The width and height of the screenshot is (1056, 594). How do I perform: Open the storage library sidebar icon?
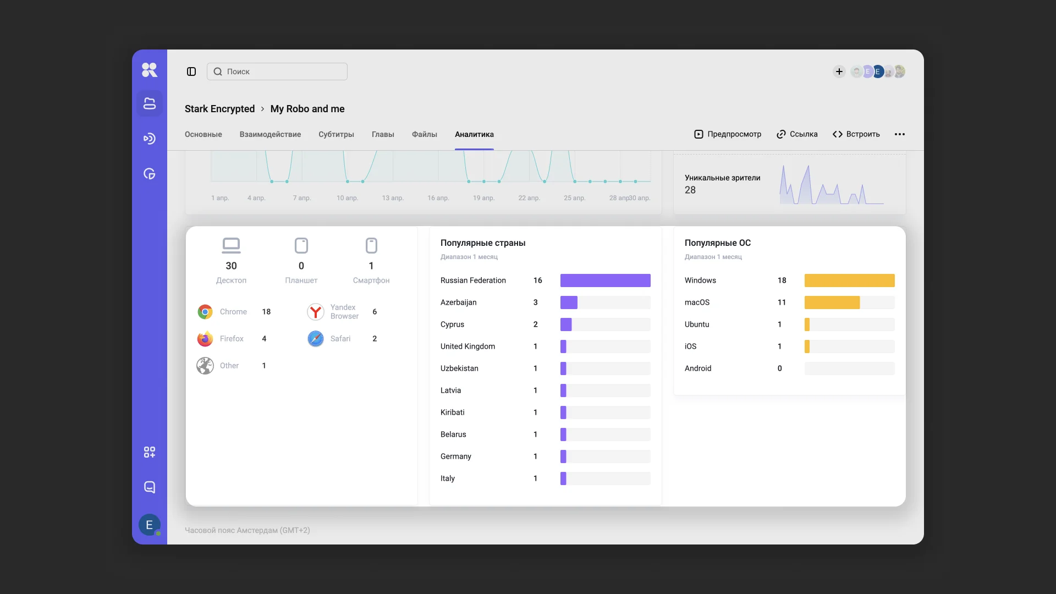[150, 103]
